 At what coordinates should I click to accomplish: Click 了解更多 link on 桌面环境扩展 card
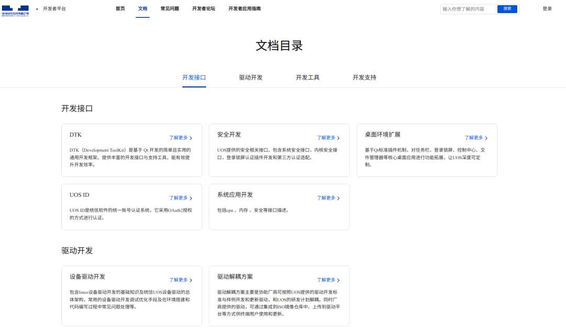(x=476, y=138)
